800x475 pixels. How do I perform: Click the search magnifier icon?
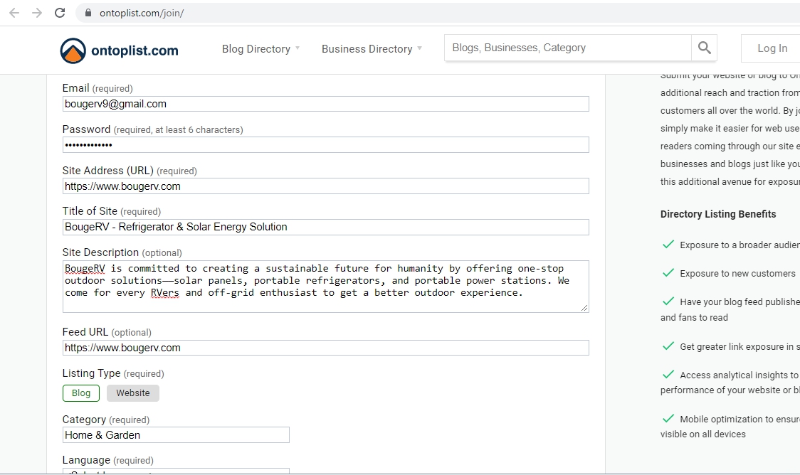click(x=704, y=48)
